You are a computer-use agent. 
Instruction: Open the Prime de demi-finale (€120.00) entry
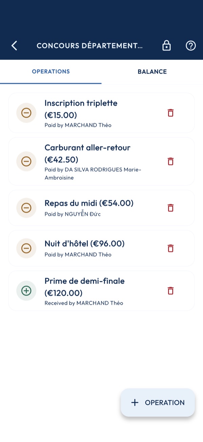pyautogui.click(x=101, y=290)
